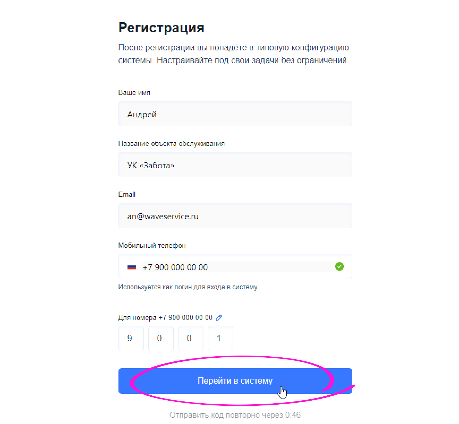This screenshot has width=459, height=424.
Task: Click the Регистрация page heading
Action: point(161,28)
